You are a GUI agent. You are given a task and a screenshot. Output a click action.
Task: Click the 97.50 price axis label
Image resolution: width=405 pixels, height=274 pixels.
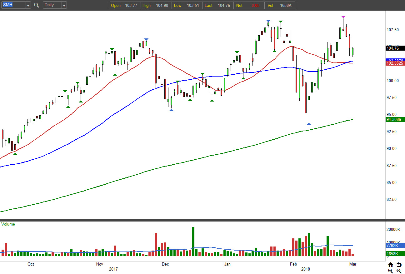coord(393,98)
